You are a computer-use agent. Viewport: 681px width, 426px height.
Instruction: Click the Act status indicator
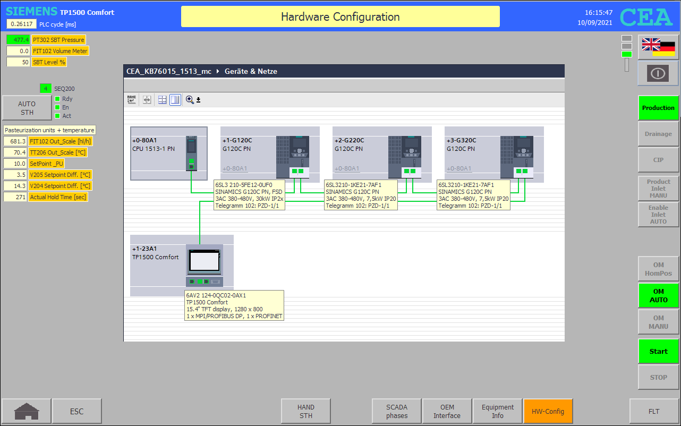57,116
